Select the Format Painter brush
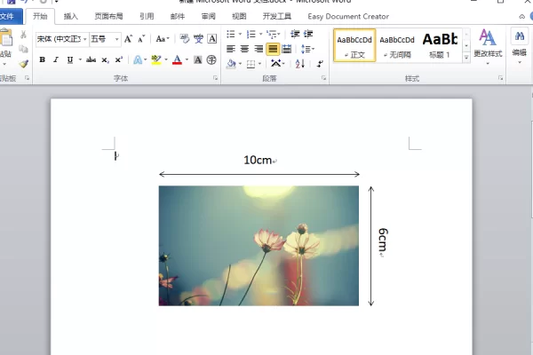533x355 pixels. pos(23,64)
